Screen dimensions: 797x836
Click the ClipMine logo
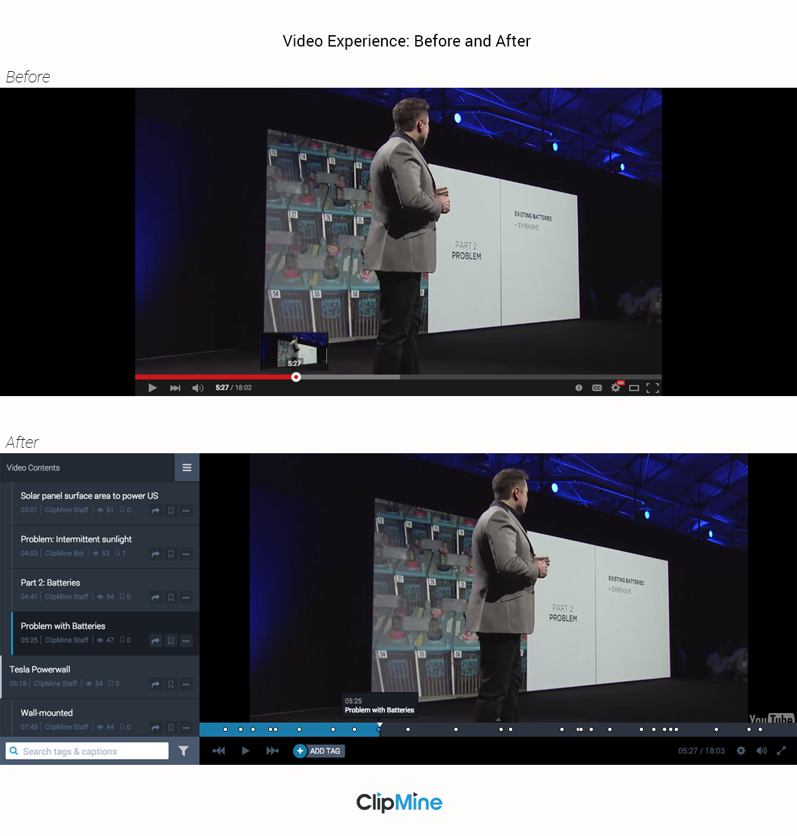click(399, 802)
